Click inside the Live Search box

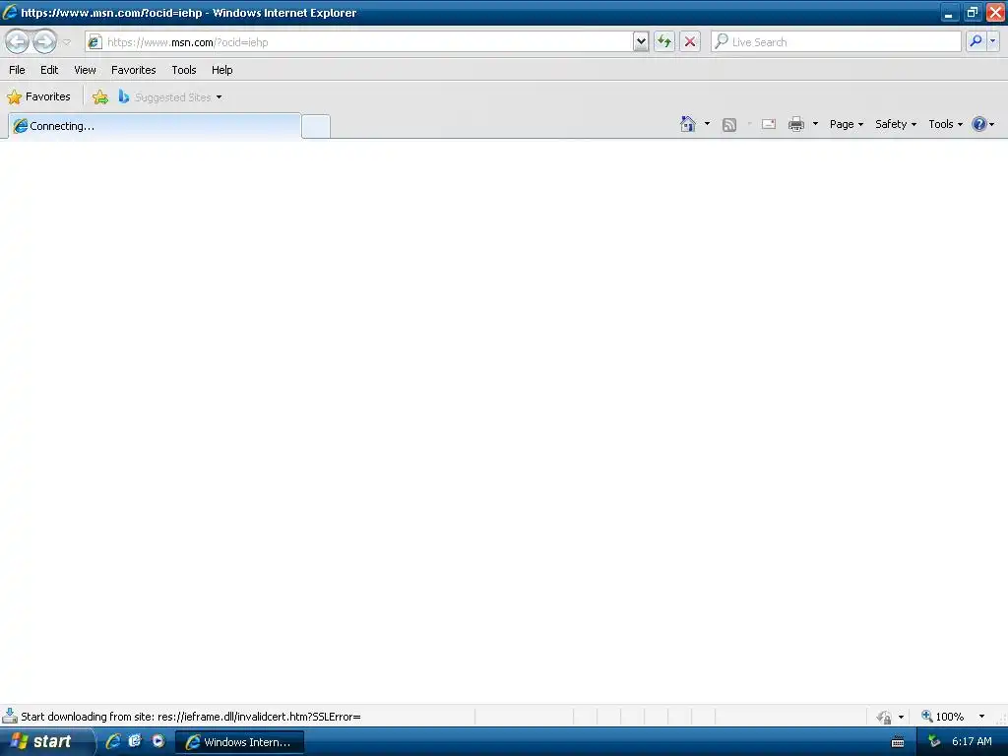(x=836, y=42)
